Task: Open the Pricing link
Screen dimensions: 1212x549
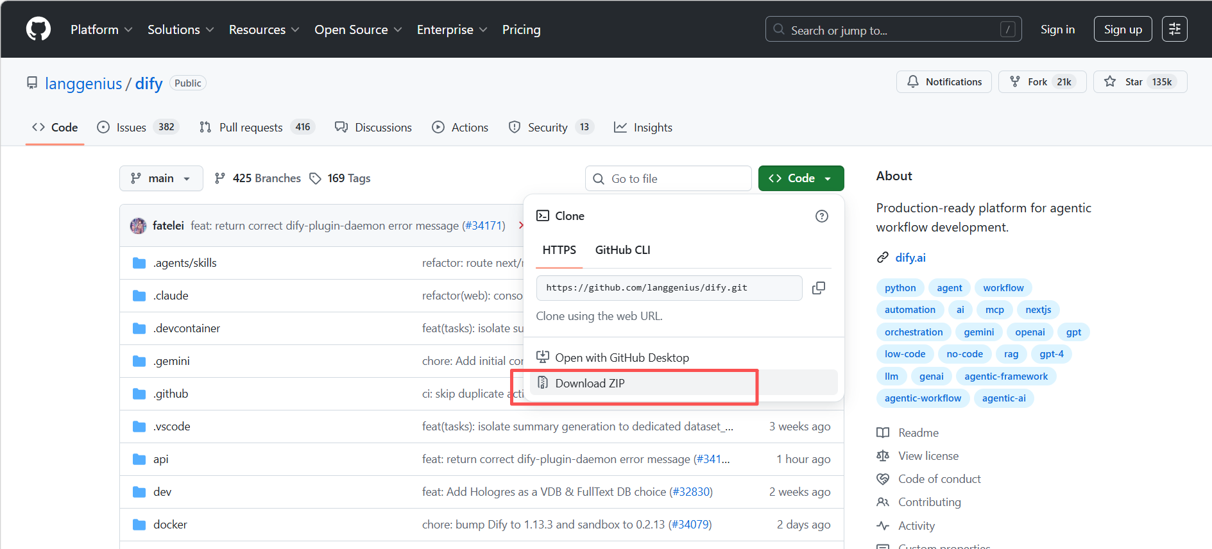Action: (521, 30)
